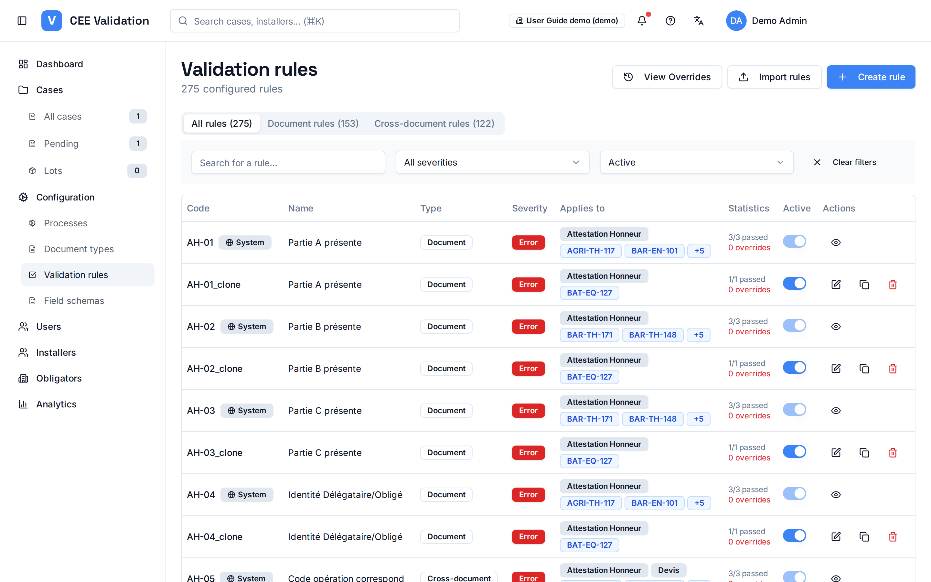Open the Active status filter dropdown
Screen dimensions: 931x582
696,162
